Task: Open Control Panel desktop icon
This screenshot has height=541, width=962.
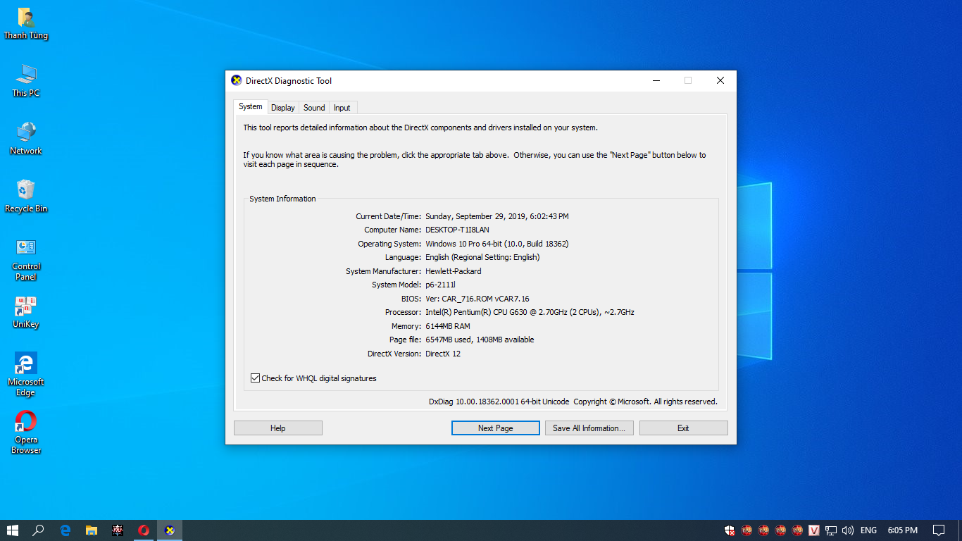Action: 26,248
